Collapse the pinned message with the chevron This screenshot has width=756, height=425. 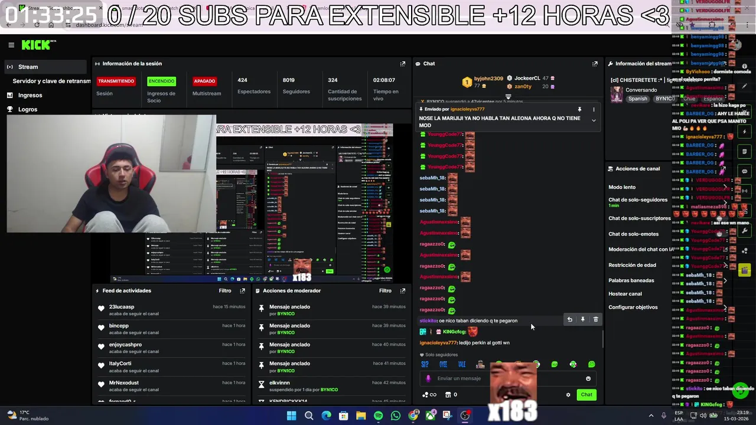pyautogui.click(x=594, y=120)
